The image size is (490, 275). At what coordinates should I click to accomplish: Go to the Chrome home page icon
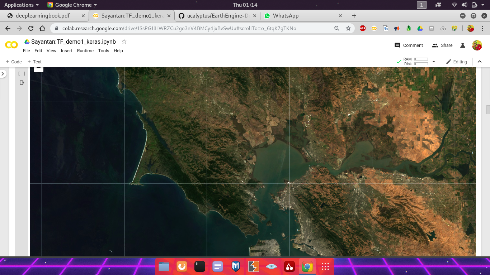tap(42, 28)
